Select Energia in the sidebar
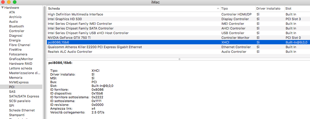This screenshot has height=119, width=310. pyautogui.click(x=15, y=40)
